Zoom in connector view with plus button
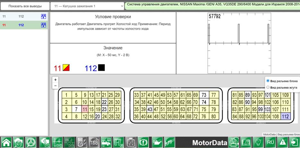 tap(55, 80)
